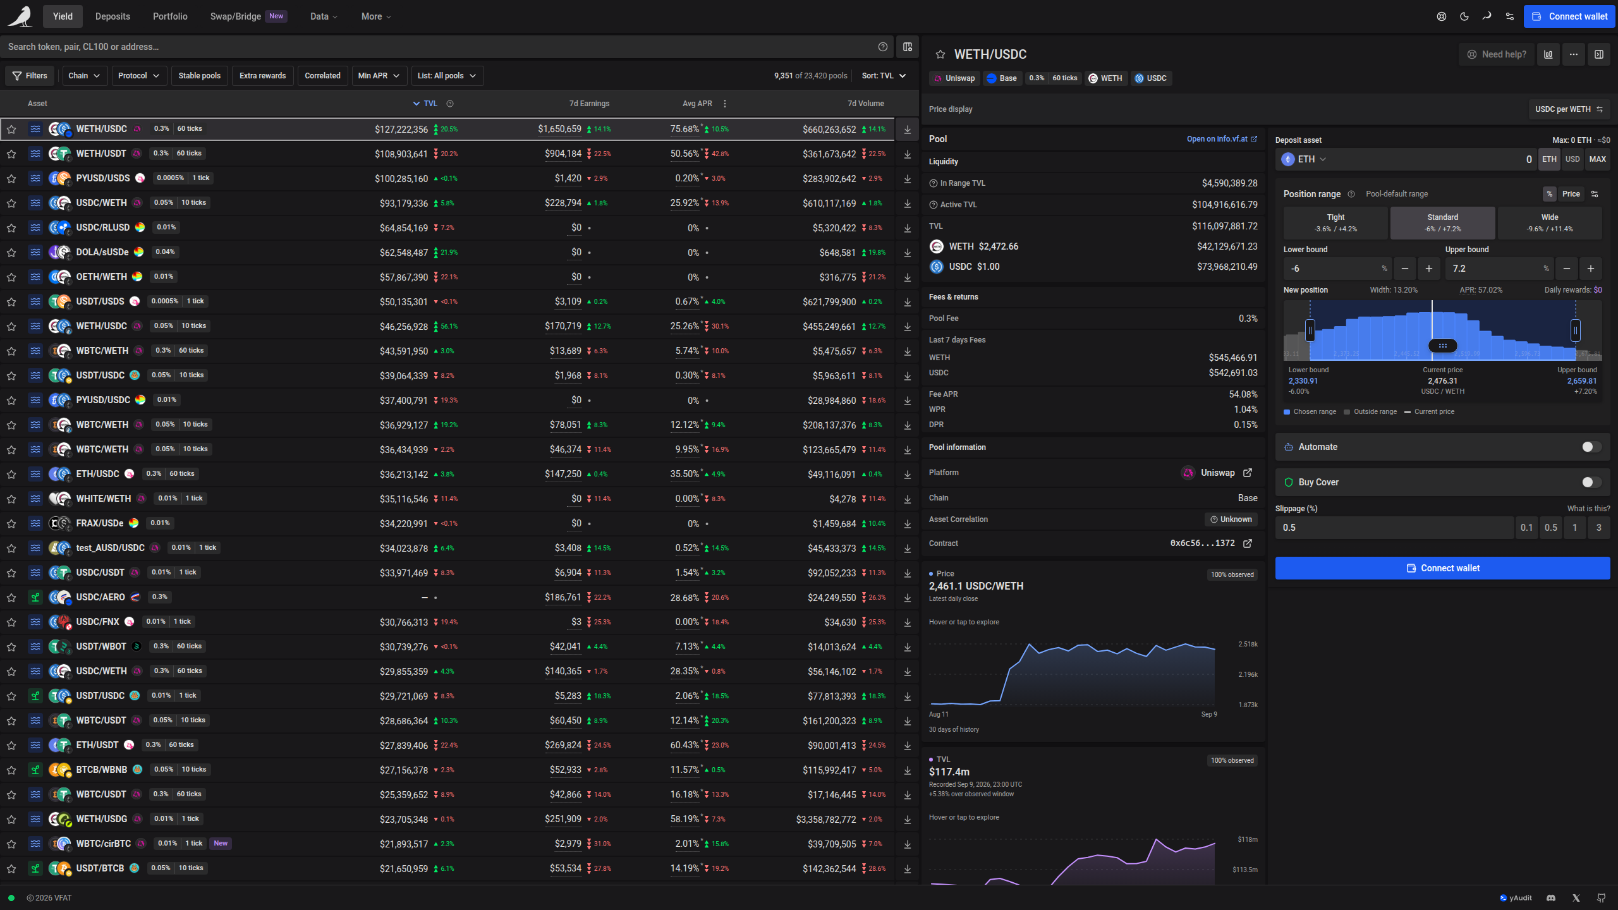Click deposit arrow for WETH/USDT row
This screenshot has width=1618, height=910.
[x=908, y=154]
